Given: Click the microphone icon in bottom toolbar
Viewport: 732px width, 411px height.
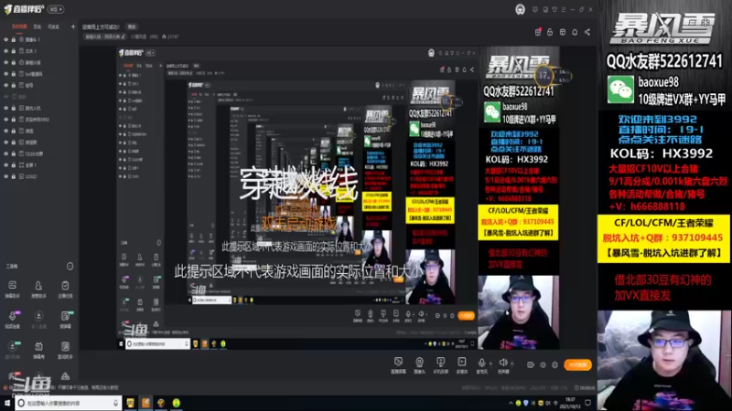Looking at the screenshot, I should 481,364.
